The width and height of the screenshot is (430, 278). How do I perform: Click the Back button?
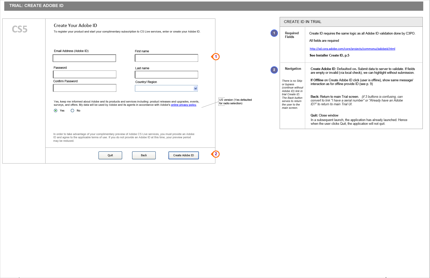pyautogui.click(x=144, y=155)
